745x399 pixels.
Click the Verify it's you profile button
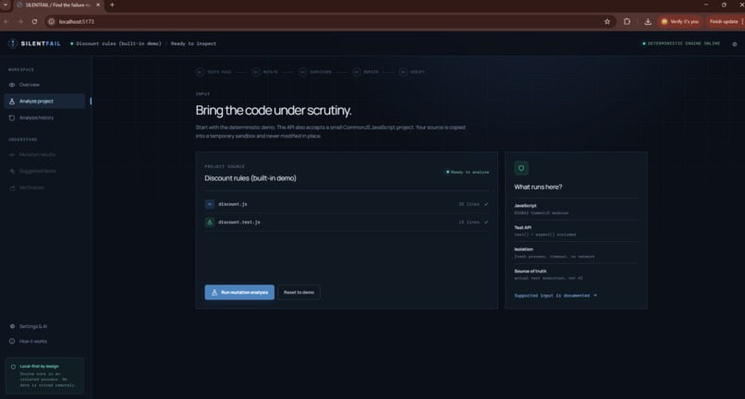tap(680, 21)
